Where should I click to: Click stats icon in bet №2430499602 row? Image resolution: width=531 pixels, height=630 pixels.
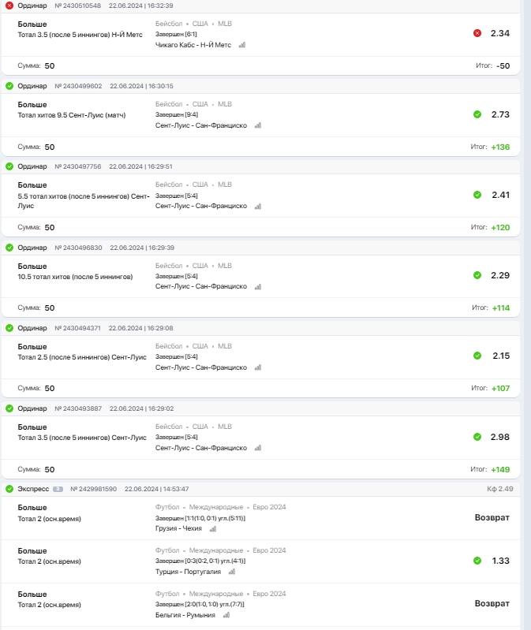click(x=258, y=125)
